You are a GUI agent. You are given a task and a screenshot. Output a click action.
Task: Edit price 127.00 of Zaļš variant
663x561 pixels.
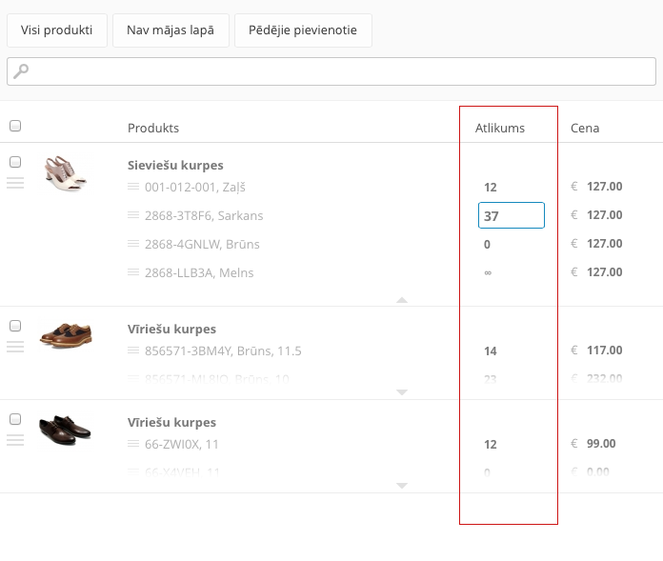point(605,187)
